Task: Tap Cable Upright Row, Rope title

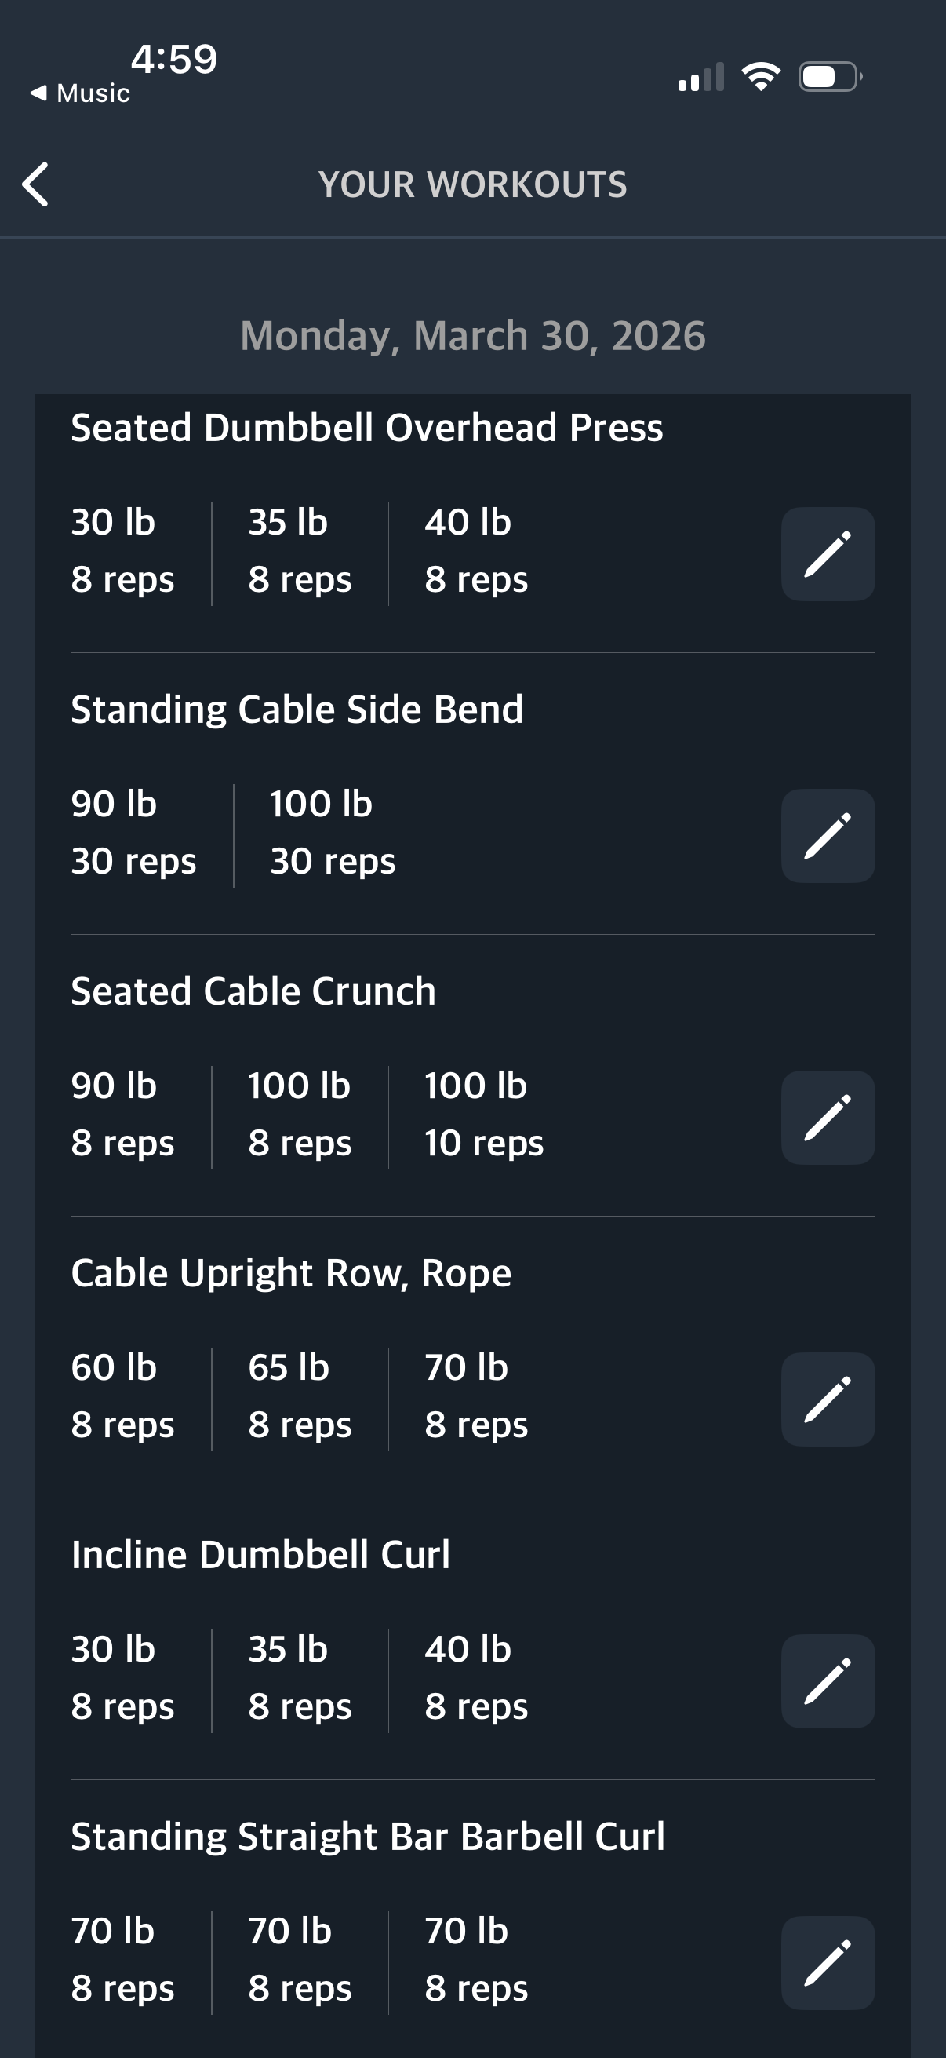Action: pyautogui.click(x=290, y=1272)
